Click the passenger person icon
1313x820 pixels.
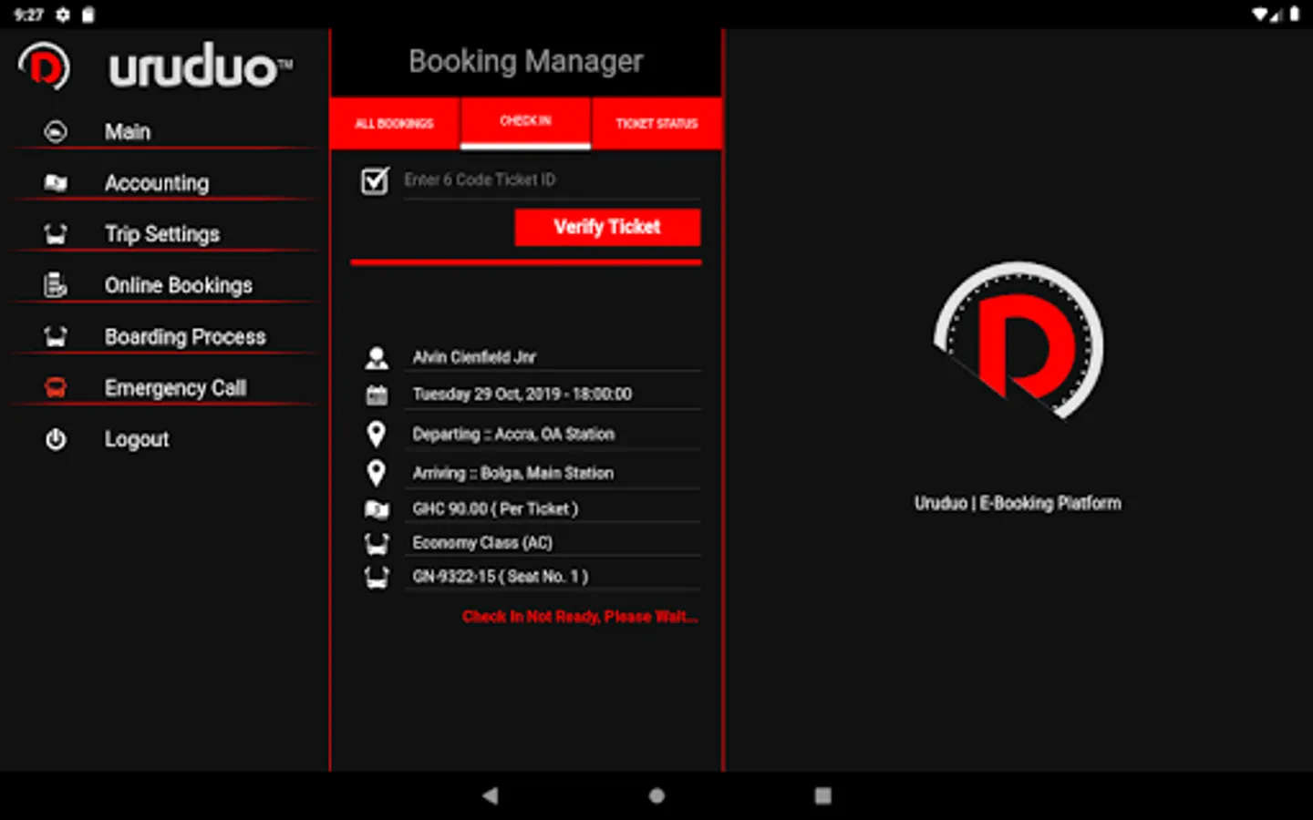point(377,358)
